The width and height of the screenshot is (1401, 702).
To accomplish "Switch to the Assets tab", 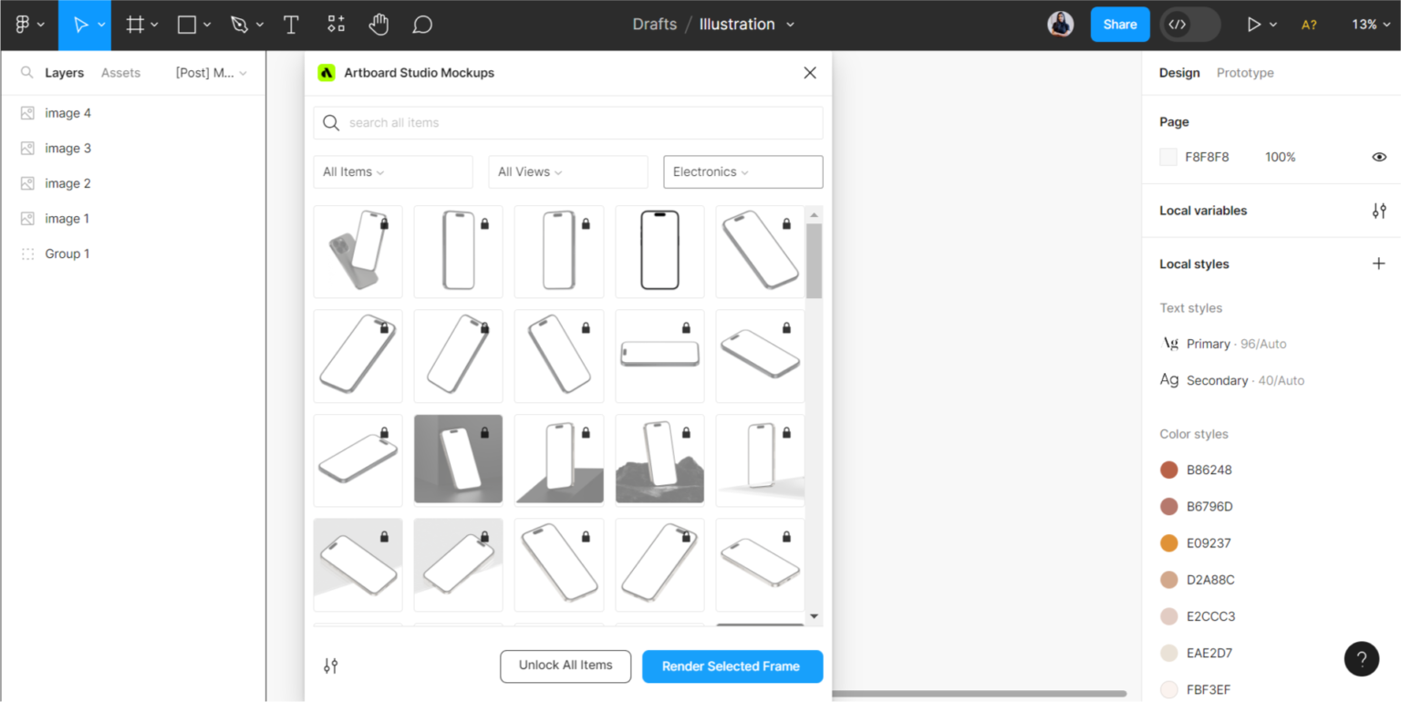I will (x=120, y=72).
